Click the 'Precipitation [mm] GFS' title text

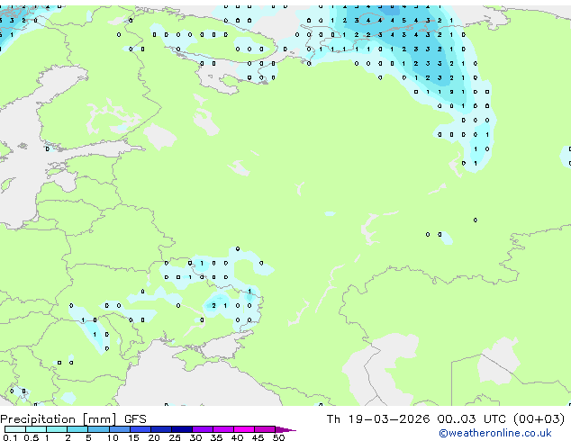click(x=73, y=419)
